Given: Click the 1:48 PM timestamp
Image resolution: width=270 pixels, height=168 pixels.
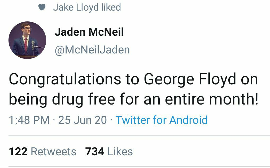Looking at the screenshot, I should [29, 120].
